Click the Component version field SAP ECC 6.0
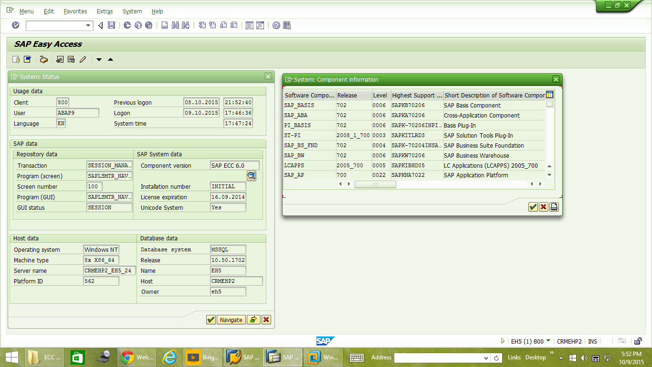The width and height of the screenshot is (652, 367). pos(234,165)
